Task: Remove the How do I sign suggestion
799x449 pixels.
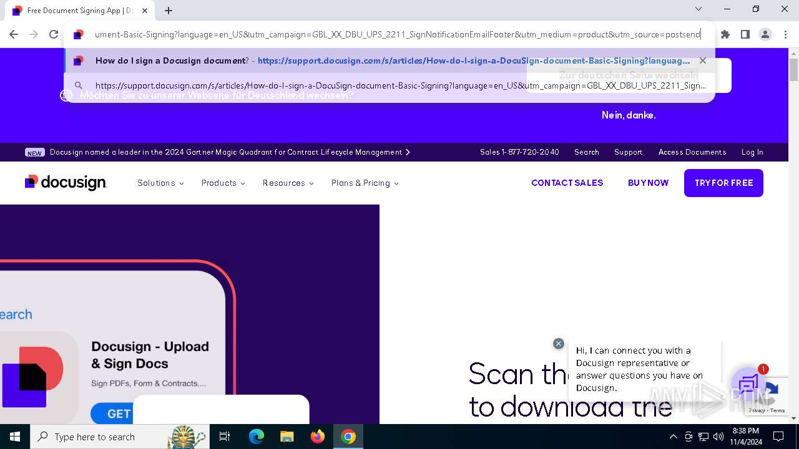Action: click(x=703, y=60)
